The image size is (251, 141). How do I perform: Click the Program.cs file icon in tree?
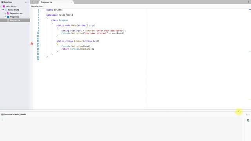coord(8,20)
